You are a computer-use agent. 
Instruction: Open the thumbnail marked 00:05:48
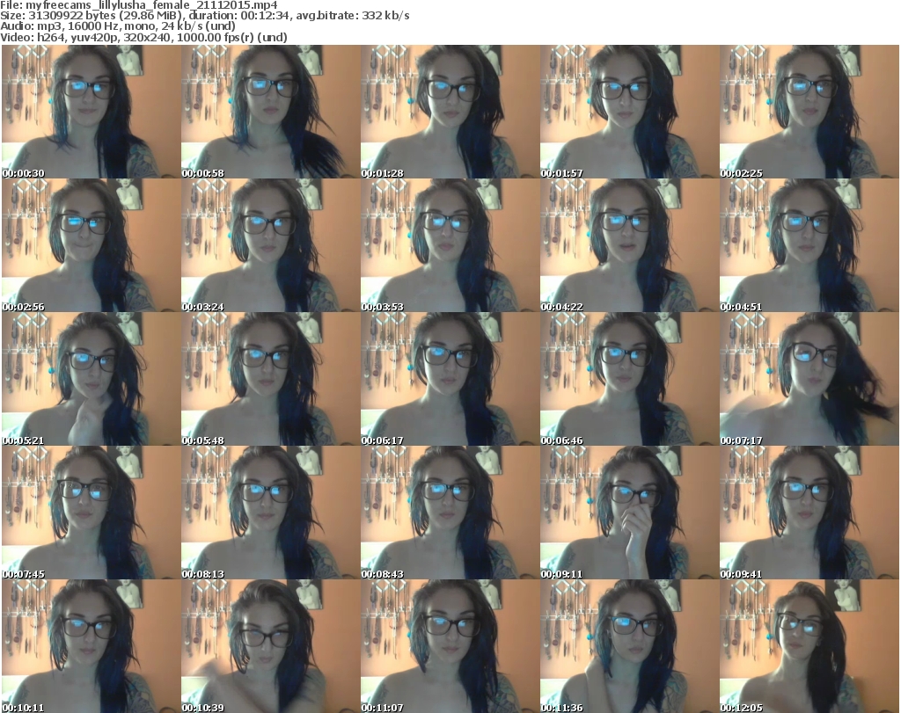tap(271, 379)
